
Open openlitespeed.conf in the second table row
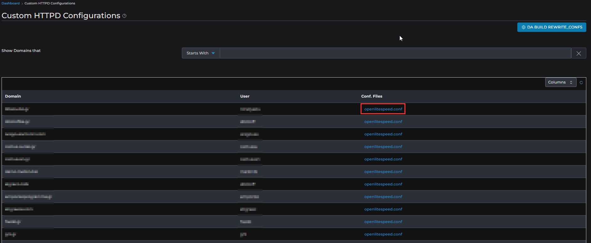click(x=383, y=122)
